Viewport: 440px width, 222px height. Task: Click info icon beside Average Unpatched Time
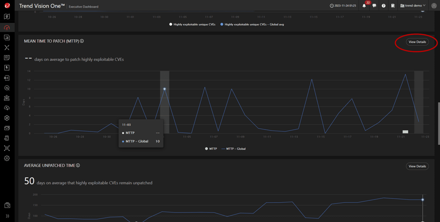pos(78,165)
